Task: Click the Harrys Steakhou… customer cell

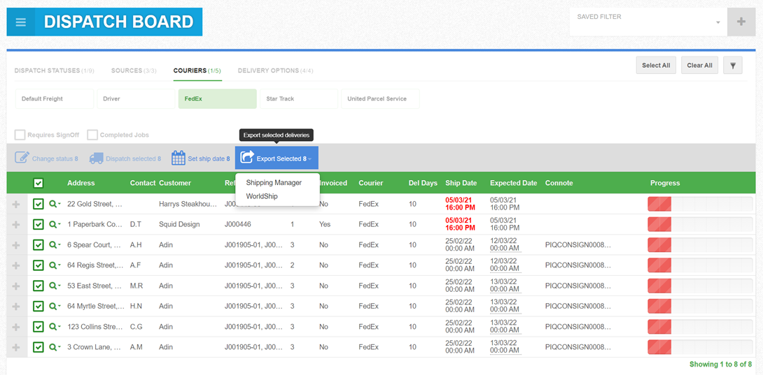Action: coord(188,205)
